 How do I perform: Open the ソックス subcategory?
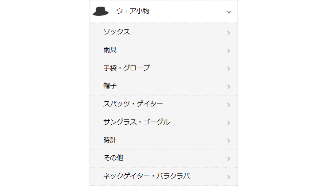117,32
